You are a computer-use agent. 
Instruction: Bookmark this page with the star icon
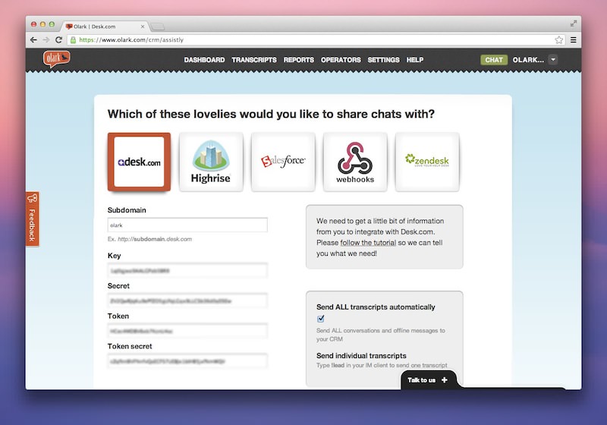click(x=559, y=39)
